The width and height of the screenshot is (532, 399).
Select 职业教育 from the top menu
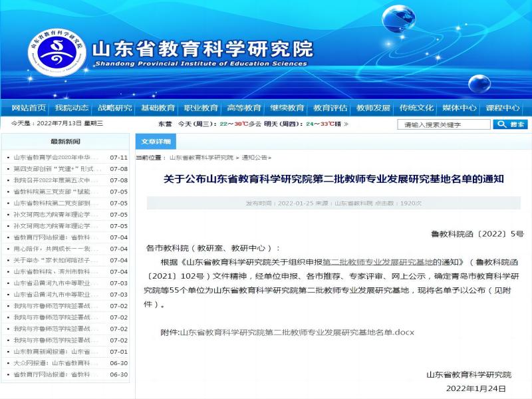coord(201,108)
